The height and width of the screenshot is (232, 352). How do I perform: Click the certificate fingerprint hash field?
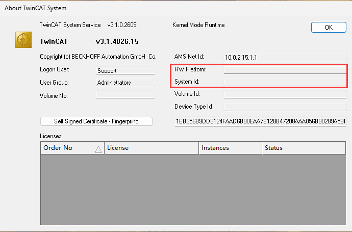260,121
